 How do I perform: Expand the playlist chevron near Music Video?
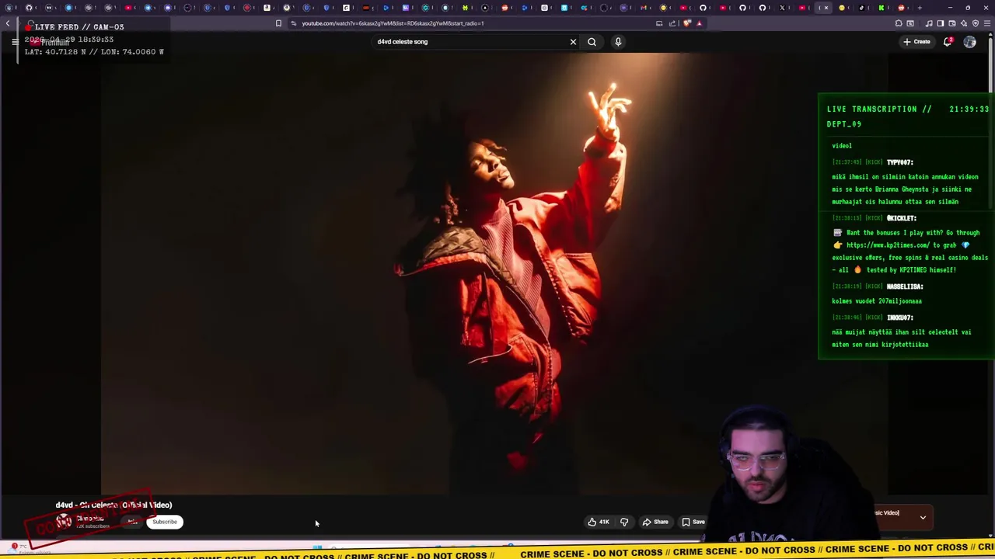pyautogui.click(x=923, y=517)
